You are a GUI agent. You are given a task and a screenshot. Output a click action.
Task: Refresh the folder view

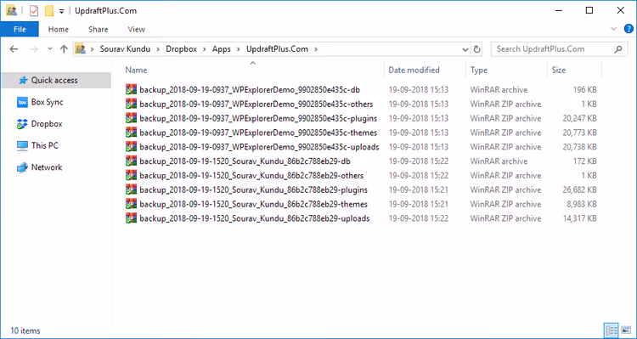pos(477,49)
